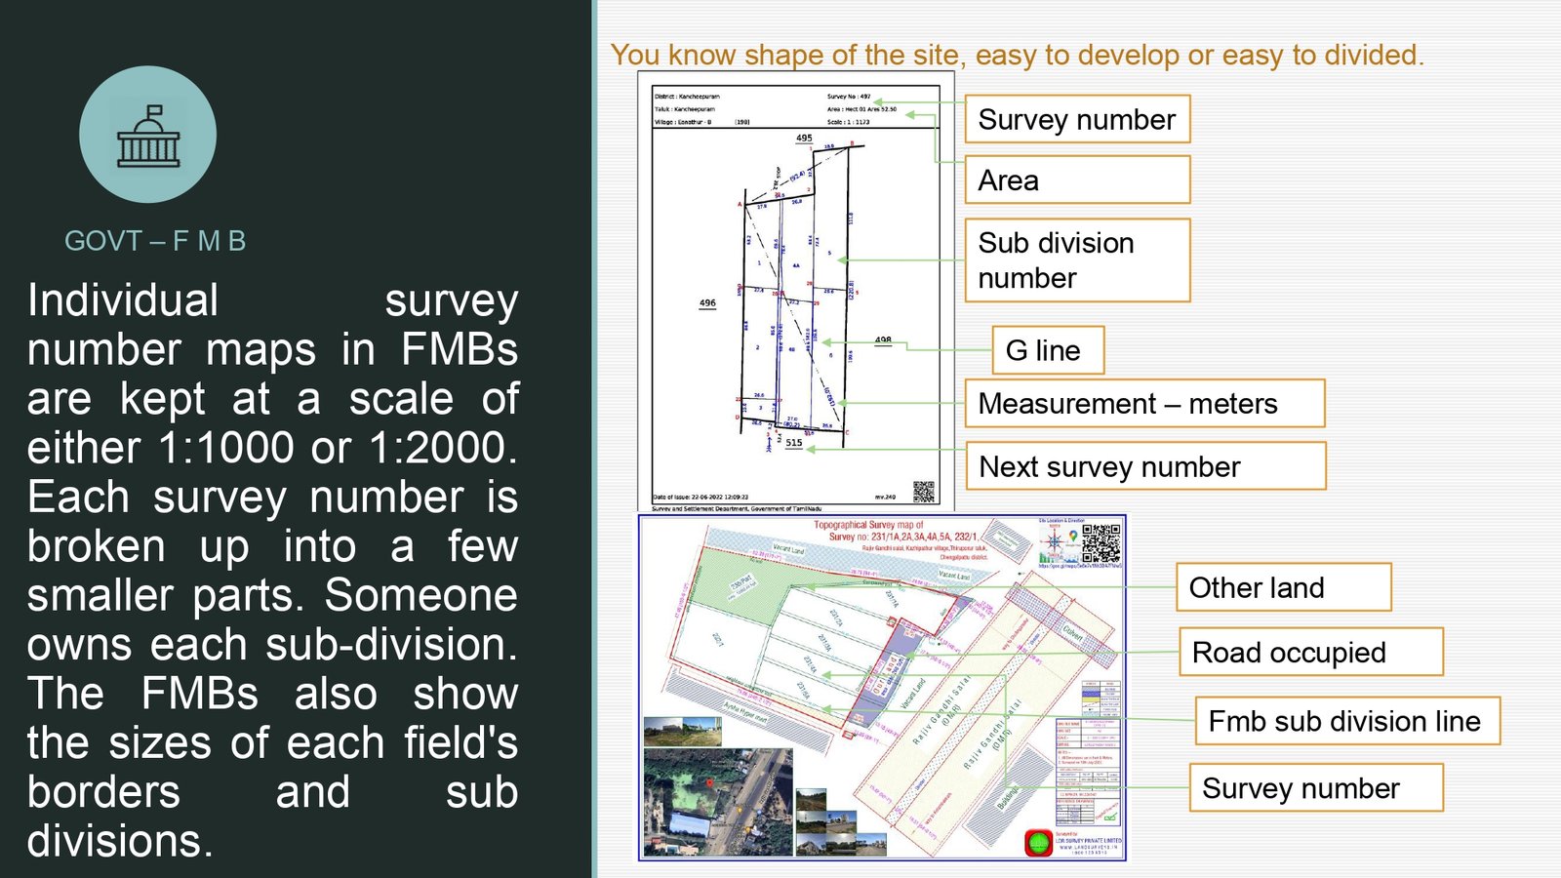Click the satellite aerial photo thumbnail
The image size is (1561, 878).
(717, 802)
